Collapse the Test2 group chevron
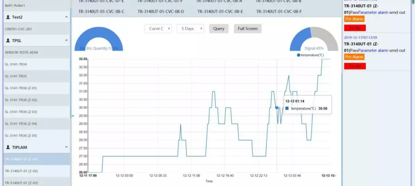 pos(66,17)
